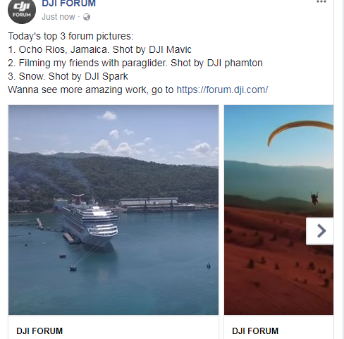Click the globe public-privacy icon

(87, 17)
